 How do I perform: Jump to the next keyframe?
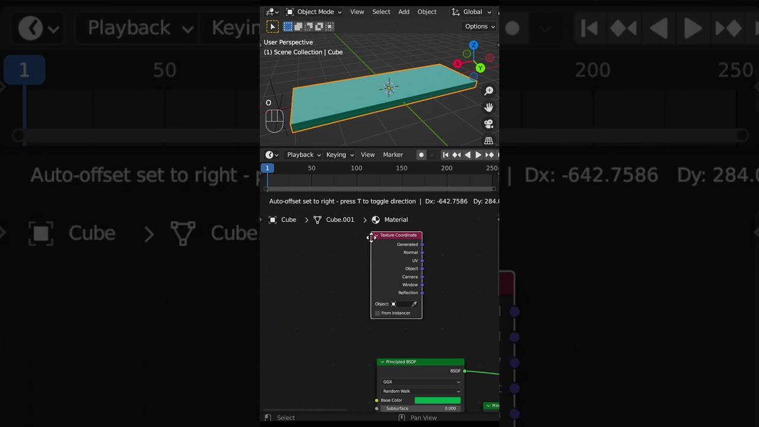489,155
